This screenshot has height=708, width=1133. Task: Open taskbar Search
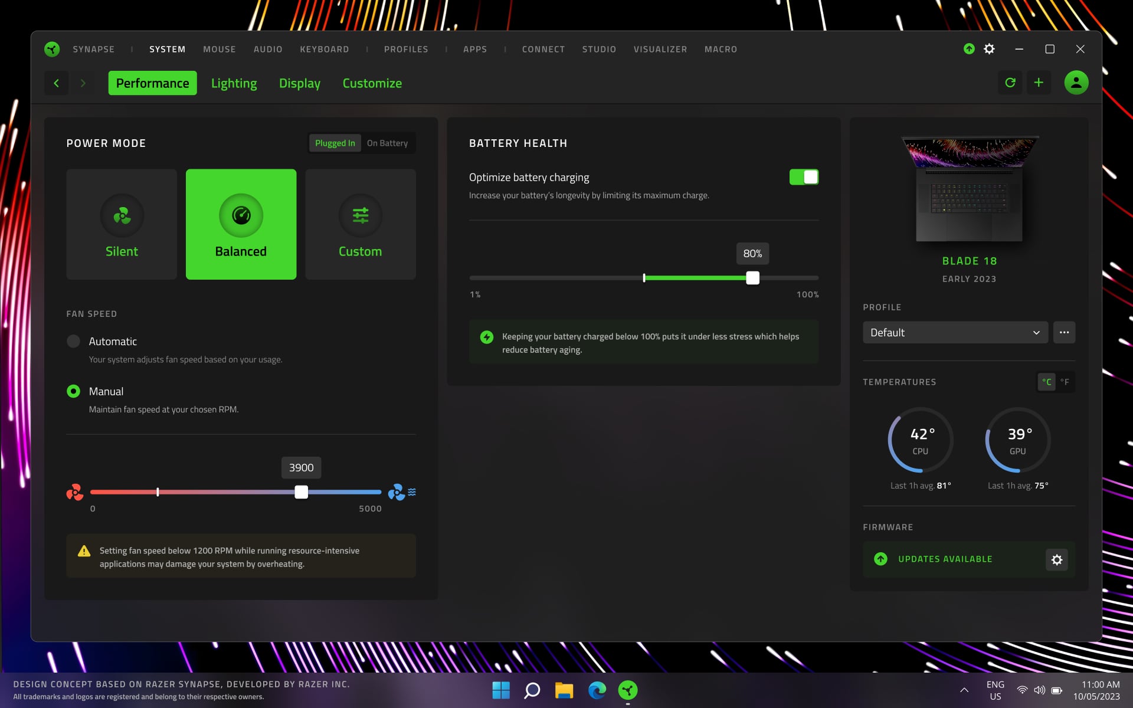pyautogui.click(x=532, y=690)
